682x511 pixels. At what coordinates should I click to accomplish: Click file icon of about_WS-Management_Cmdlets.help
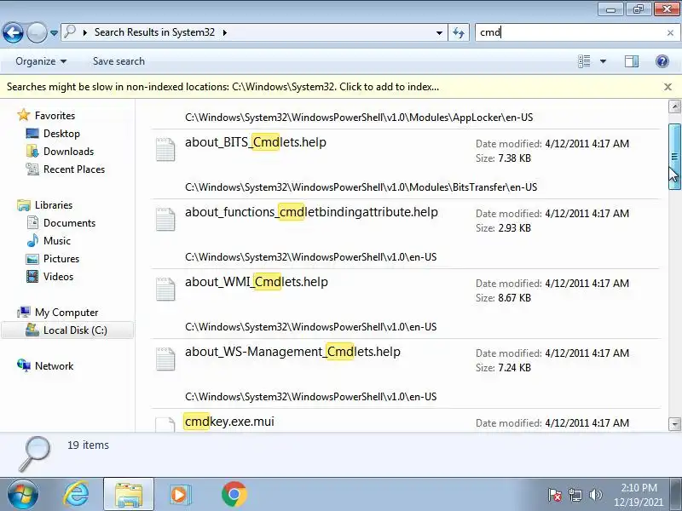pyautogui.click(x=165, y=359)
